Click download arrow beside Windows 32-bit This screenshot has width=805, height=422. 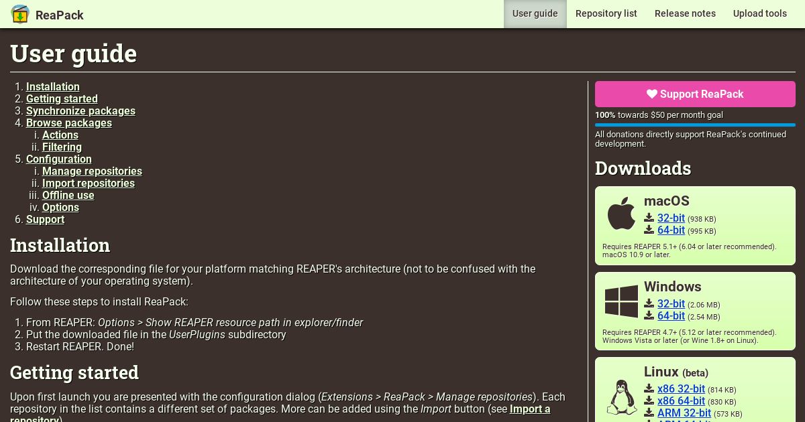[649, 303]
